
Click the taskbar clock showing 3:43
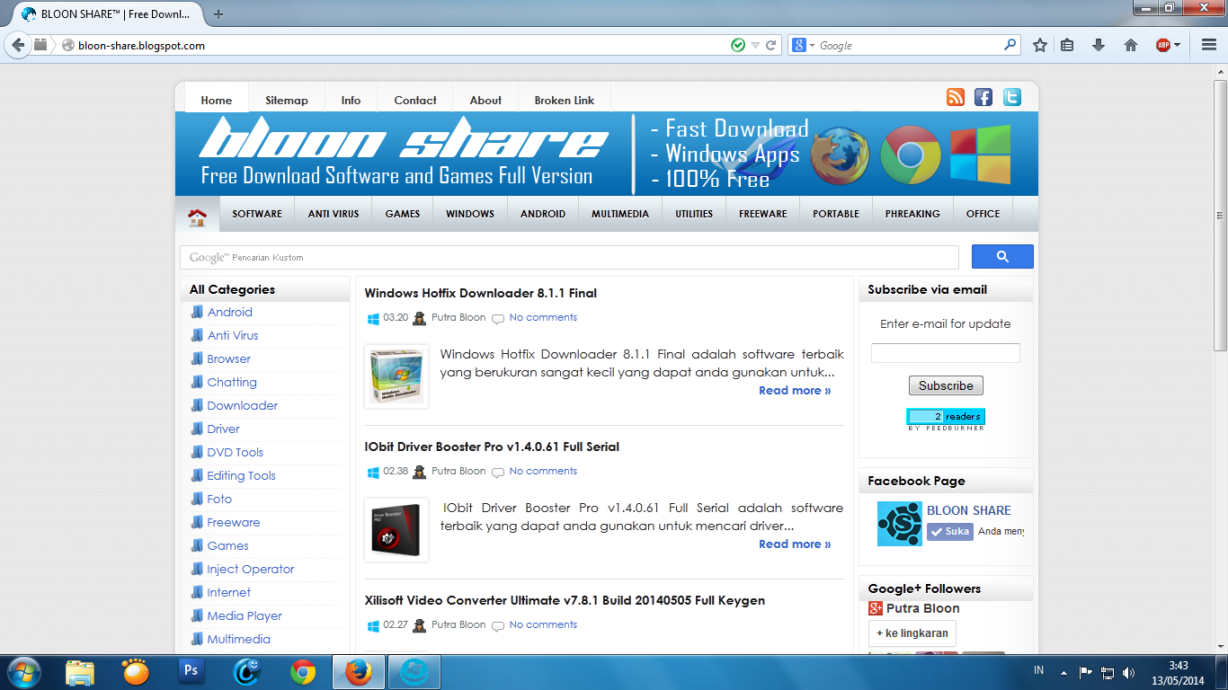[1179, 672]
